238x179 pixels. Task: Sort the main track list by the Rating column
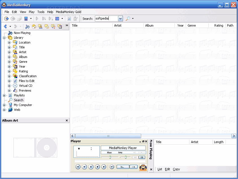tap(217, 25)
